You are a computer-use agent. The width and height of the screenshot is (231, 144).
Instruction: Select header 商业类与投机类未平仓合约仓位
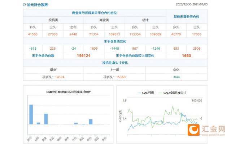(95, 13)
